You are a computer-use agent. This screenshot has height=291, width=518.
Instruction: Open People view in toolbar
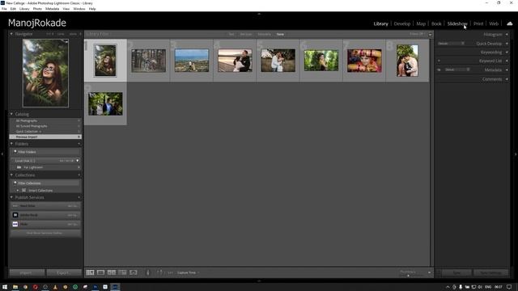[134, 272]
